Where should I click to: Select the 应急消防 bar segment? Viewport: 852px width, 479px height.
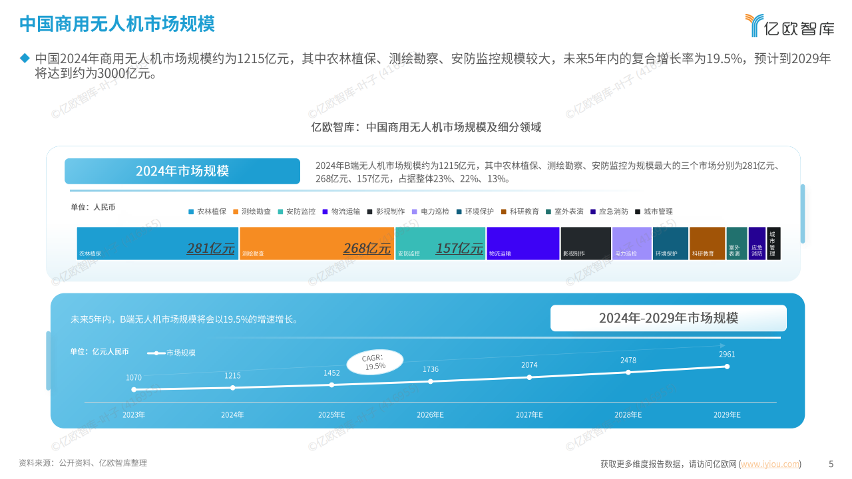pos(757,243)
